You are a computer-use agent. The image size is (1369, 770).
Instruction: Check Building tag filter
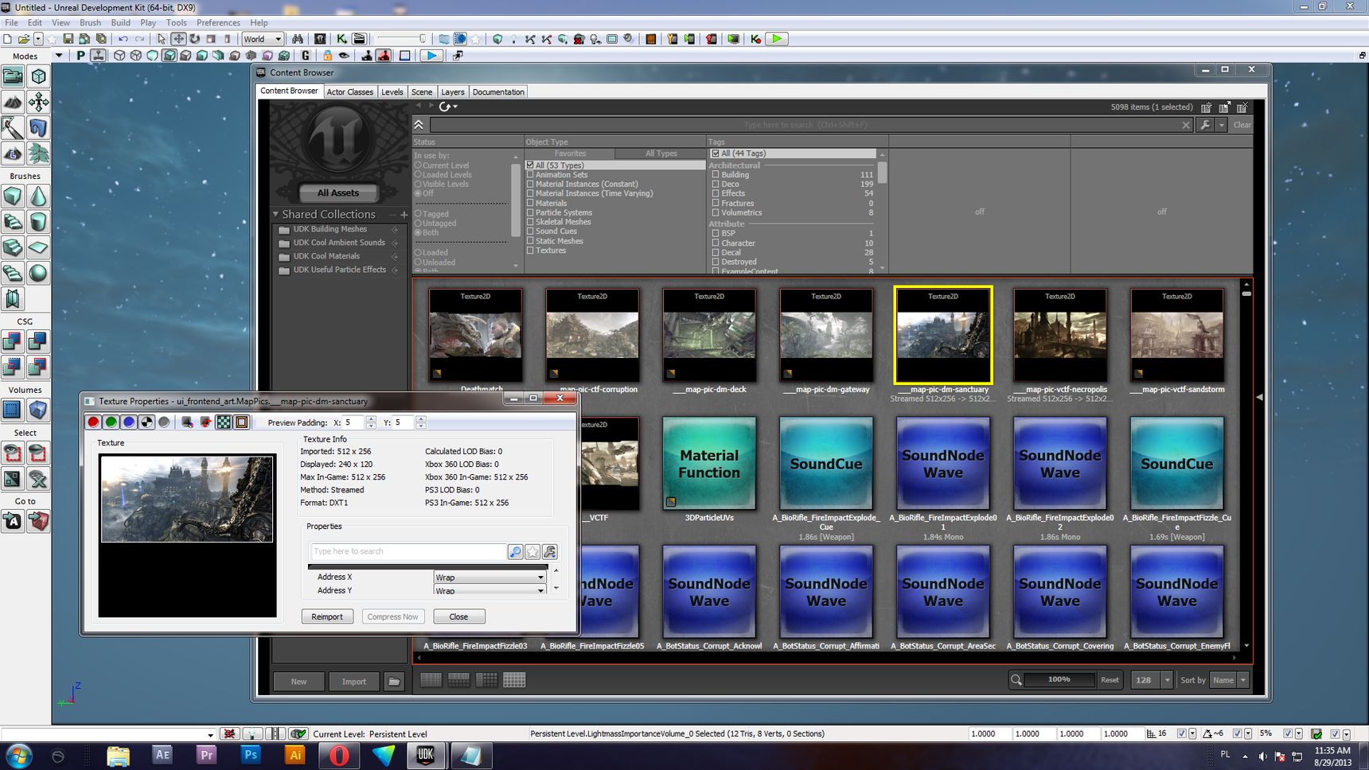[716, 174]
